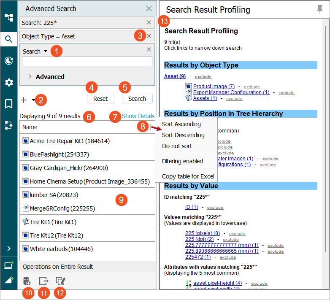Image resolution: width=330 pixels, height=300 pixels.
Task: Select Acme Tire Repair Kit1 (184614) row
Action: (x=87, y=141)
